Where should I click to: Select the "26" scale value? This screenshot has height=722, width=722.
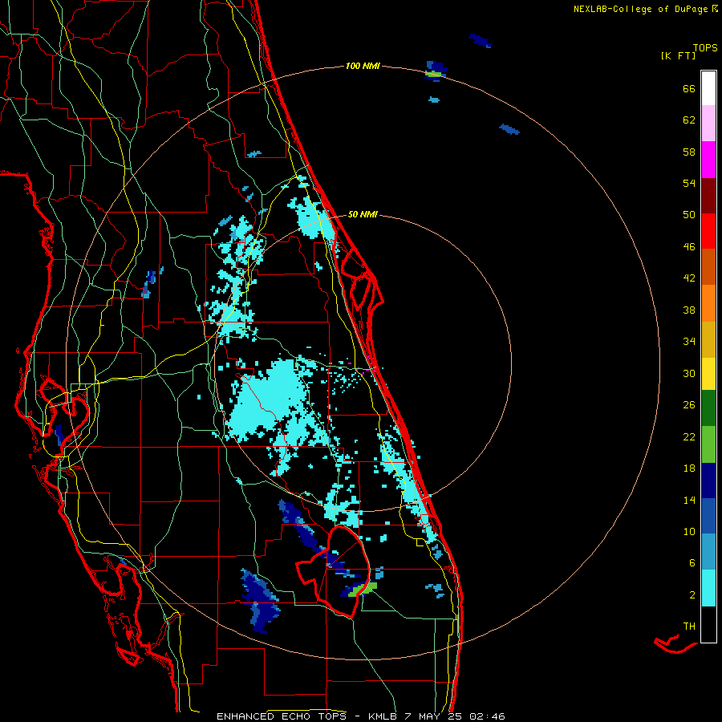pyautogui.click(x=689, y=405)
